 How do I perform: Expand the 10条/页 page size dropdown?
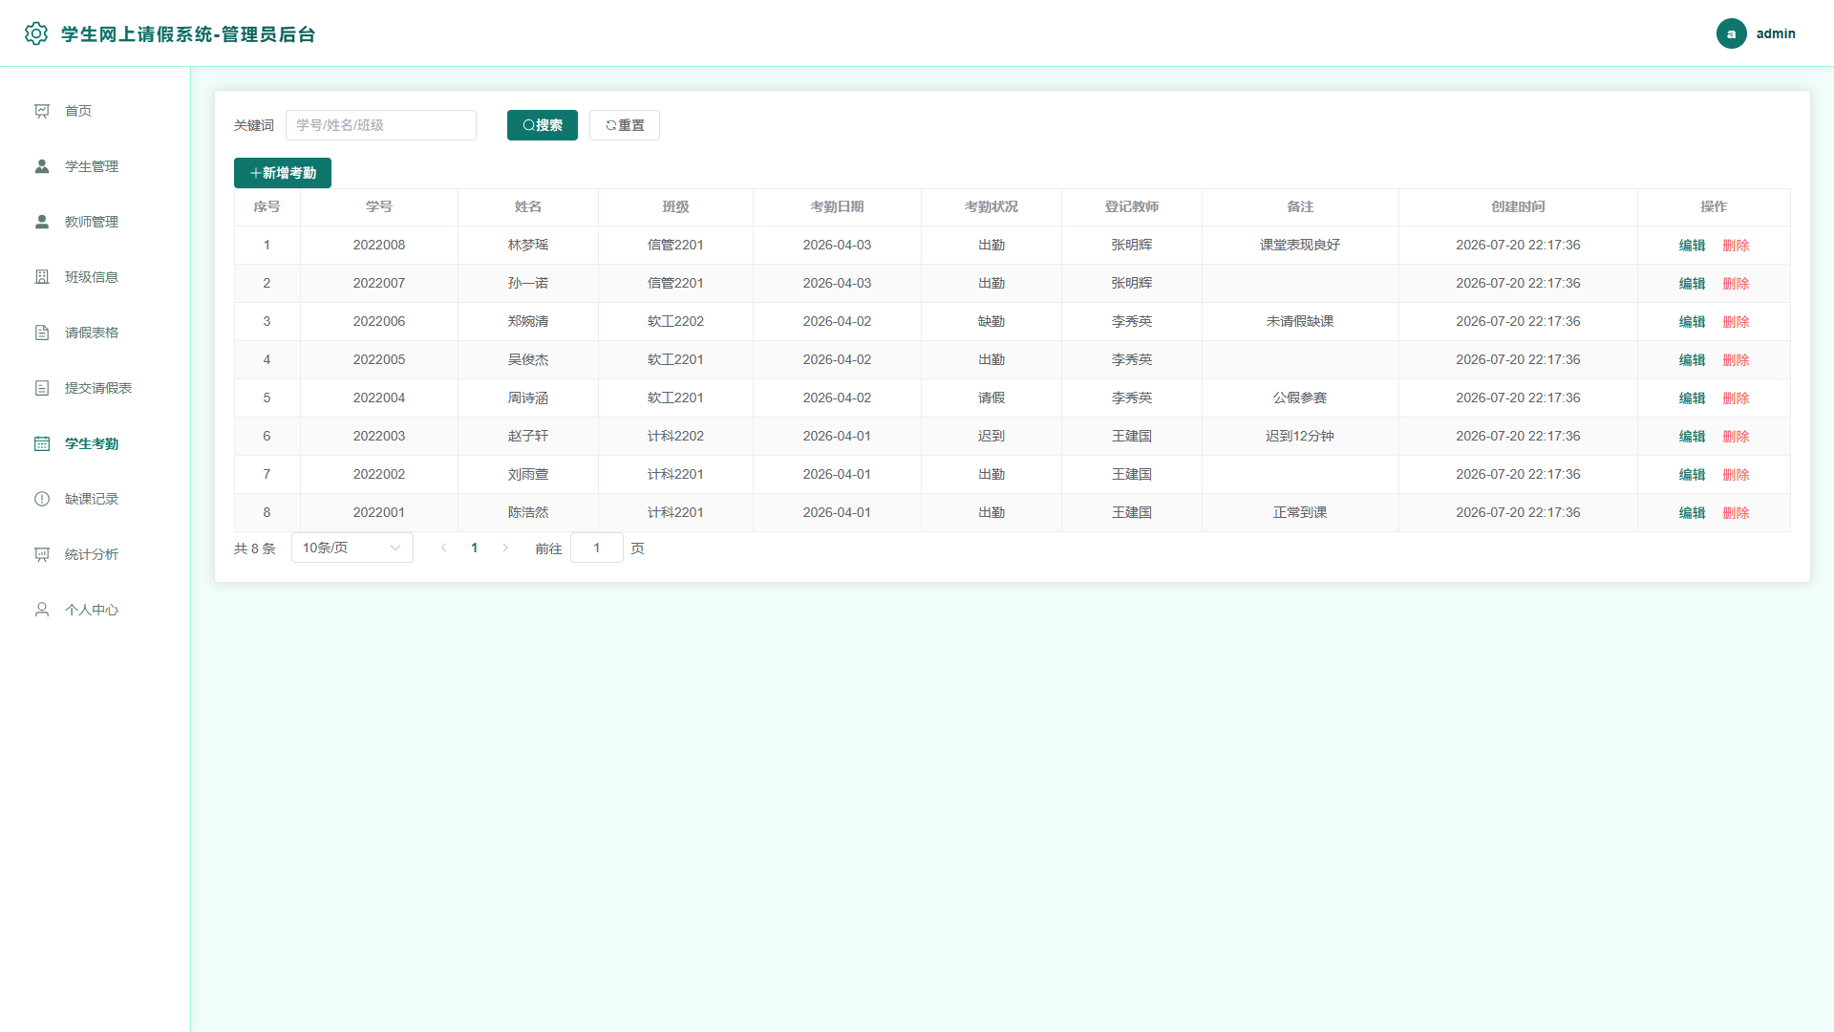point(352,548)
